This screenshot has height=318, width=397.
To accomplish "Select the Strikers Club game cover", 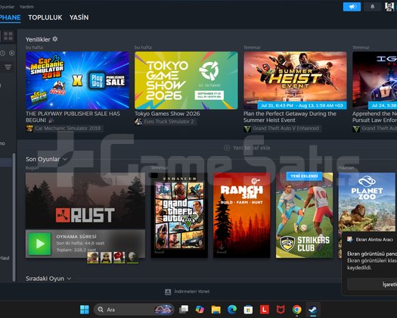I will coord(304,215).
